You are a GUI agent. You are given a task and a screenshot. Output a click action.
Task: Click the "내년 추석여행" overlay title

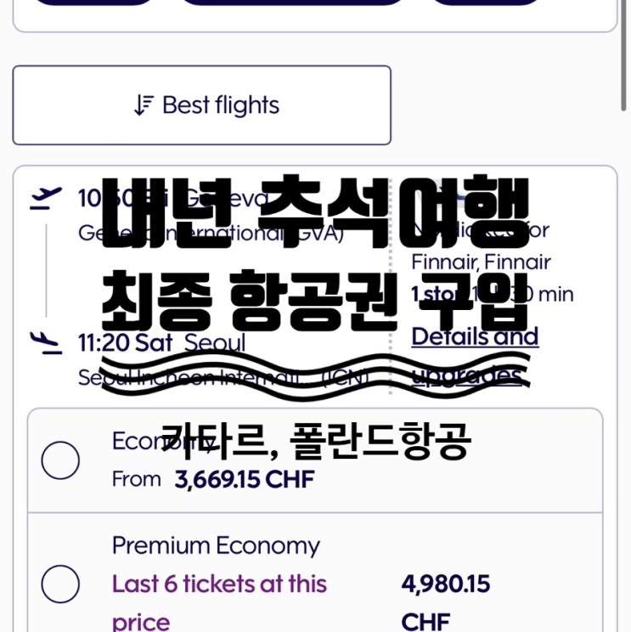click(314, 210)
